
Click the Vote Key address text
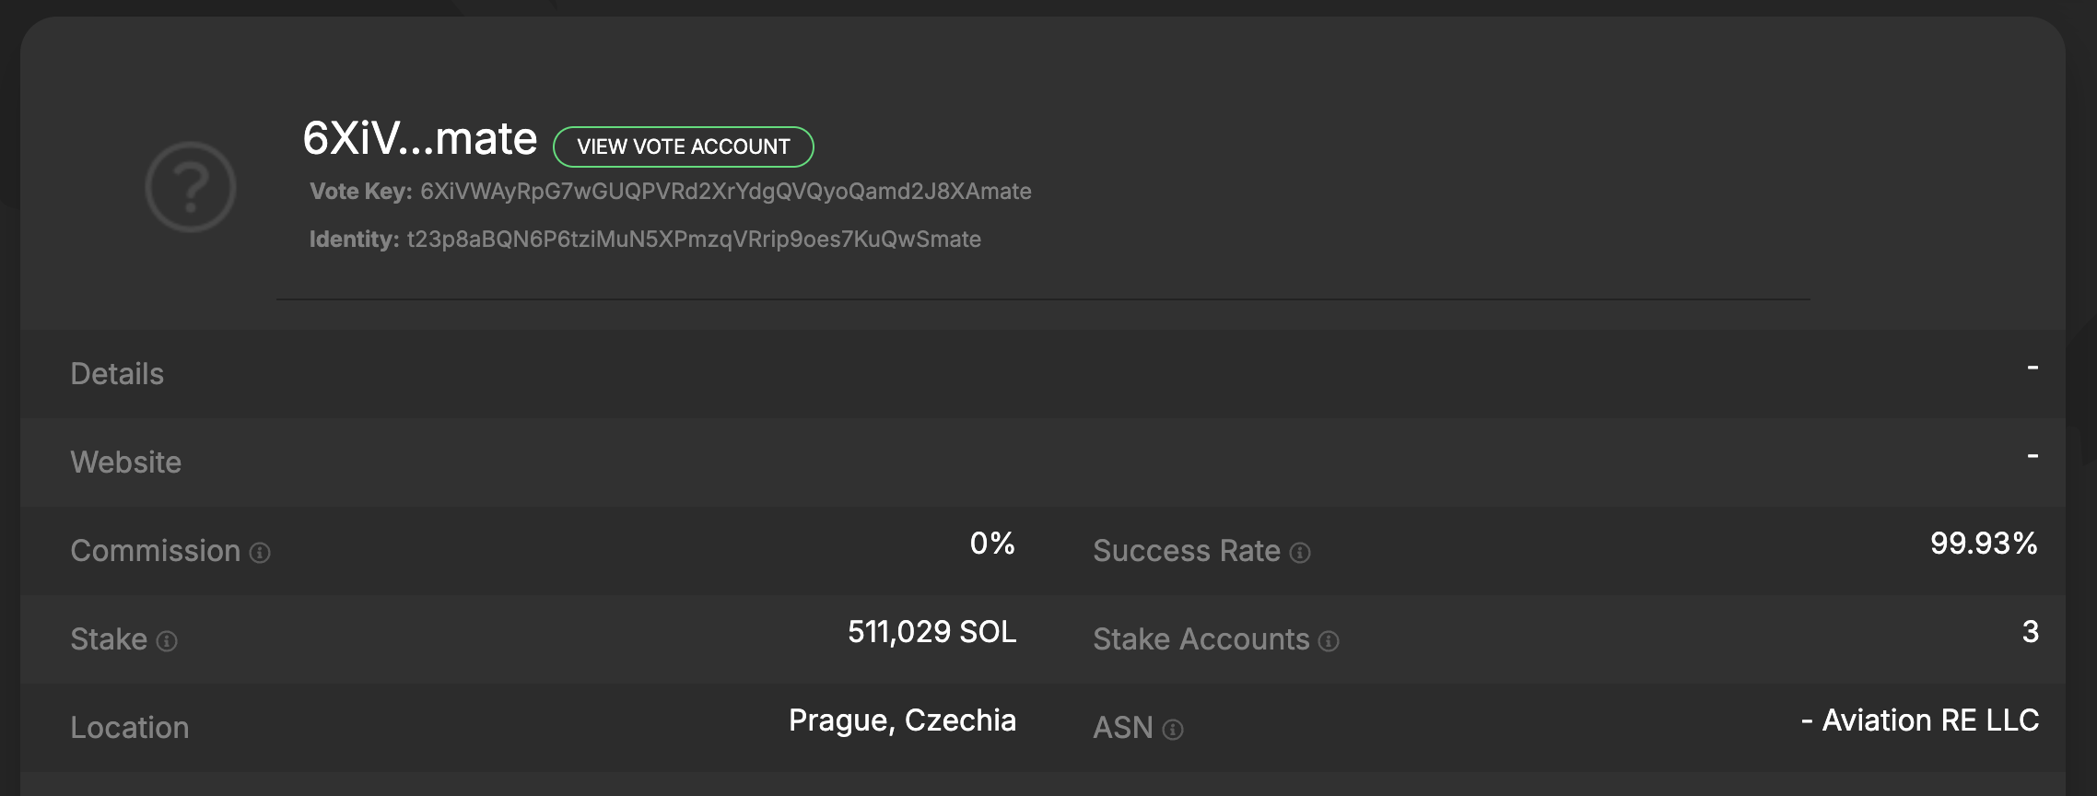[x=725, y=192]
